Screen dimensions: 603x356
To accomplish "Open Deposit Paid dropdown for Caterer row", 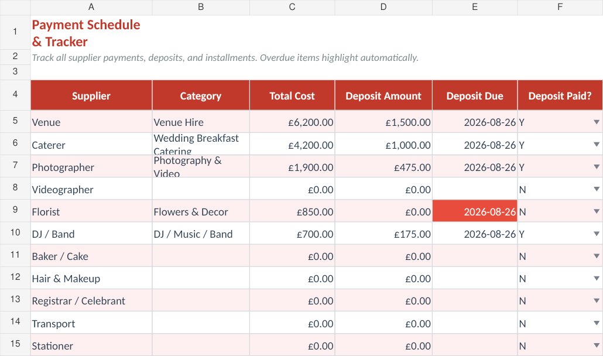I will pyautogui.click(x=597, y=144).
